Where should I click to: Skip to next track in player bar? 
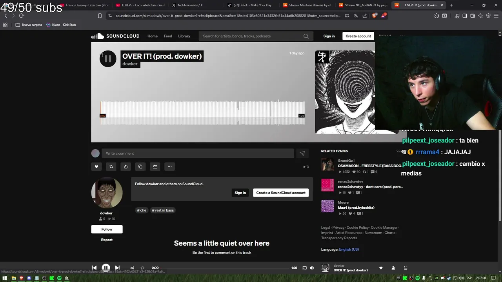[x=117, y=268]
